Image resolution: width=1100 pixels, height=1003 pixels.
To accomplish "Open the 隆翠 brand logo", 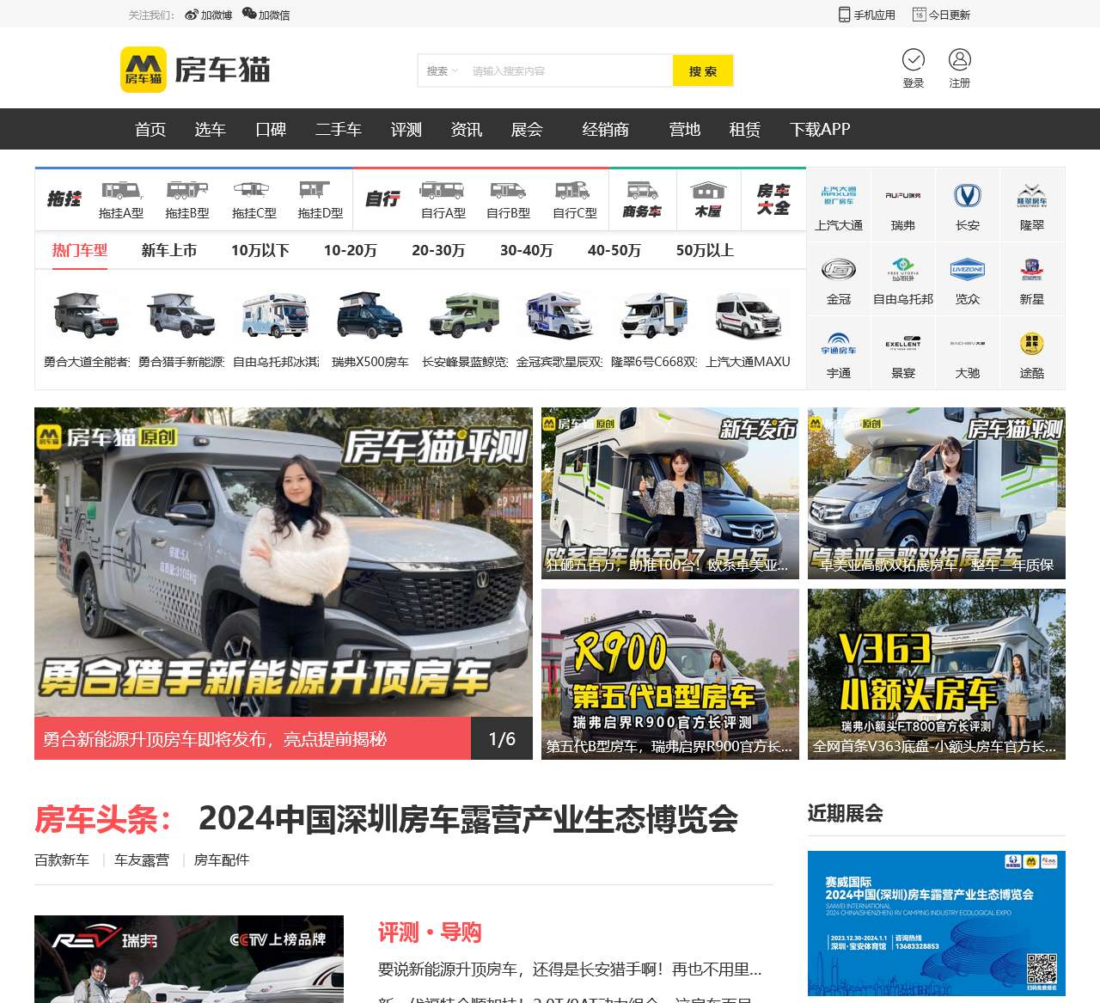I will [x=1032, y=195].
